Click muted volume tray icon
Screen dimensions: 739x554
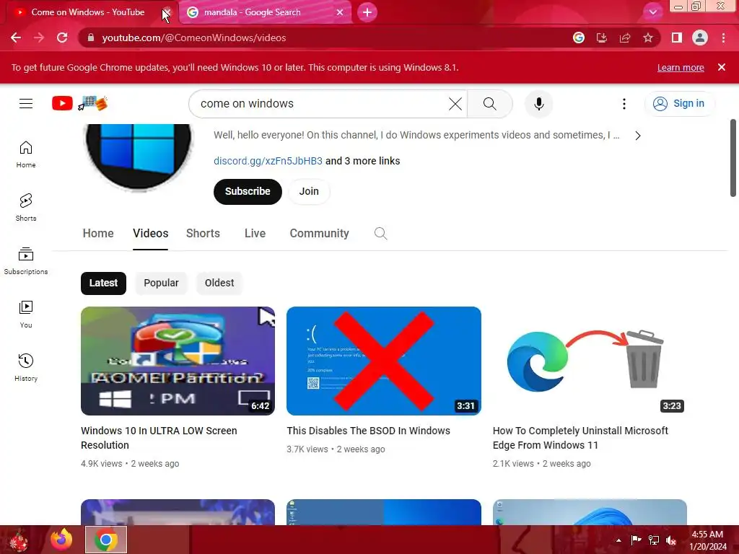pos(671,540)
